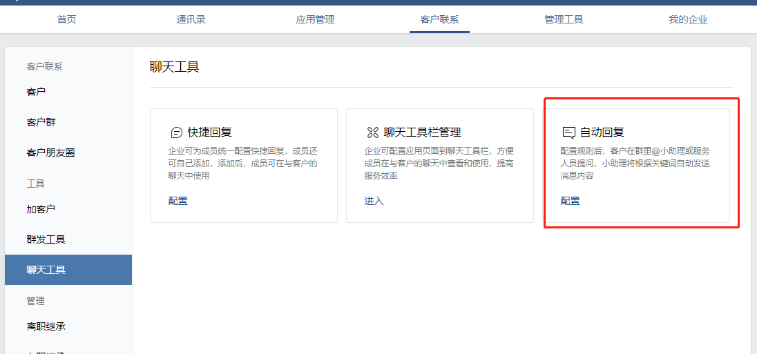Click the 聊天工具栏管理 four-dot icon
This screenshot has height=354, width=757.
pyautogui.click(x=373, y=132)
